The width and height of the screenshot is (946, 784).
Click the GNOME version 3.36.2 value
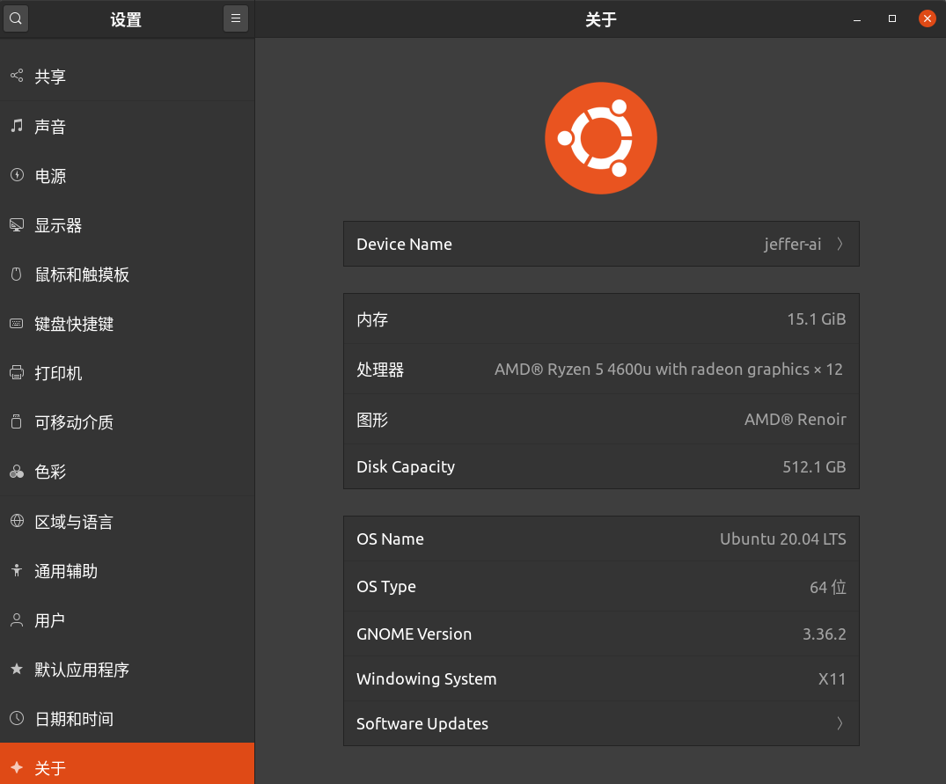825,634
